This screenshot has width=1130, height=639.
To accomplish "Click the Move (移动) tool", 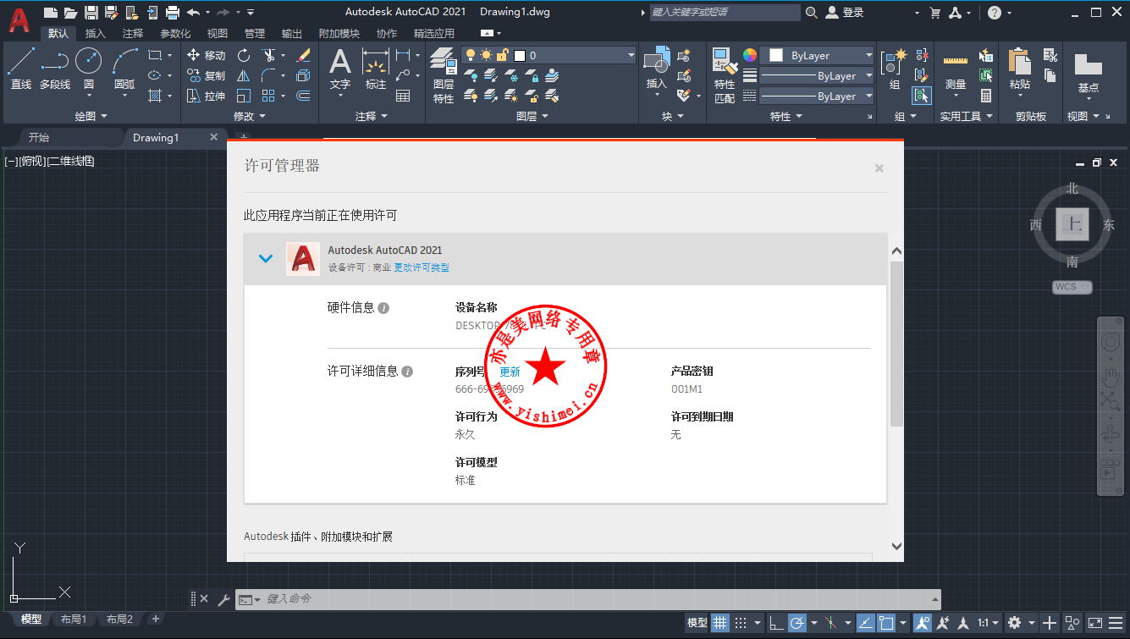I will tap(206, 55).
